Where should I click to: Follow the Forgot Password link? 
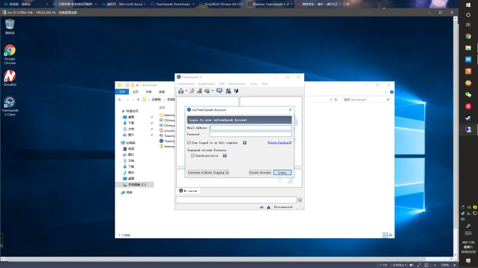click(280, 142)
